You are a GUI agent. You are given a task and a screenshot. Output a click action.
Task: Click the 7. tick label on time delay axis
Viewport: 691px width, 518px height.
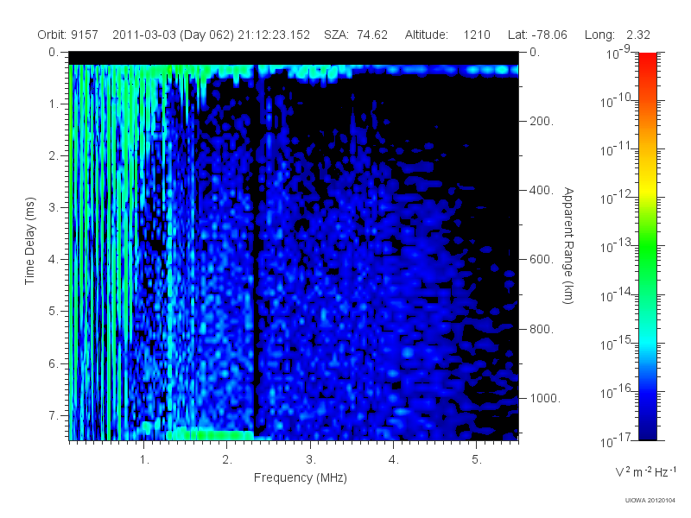point(54,415)
